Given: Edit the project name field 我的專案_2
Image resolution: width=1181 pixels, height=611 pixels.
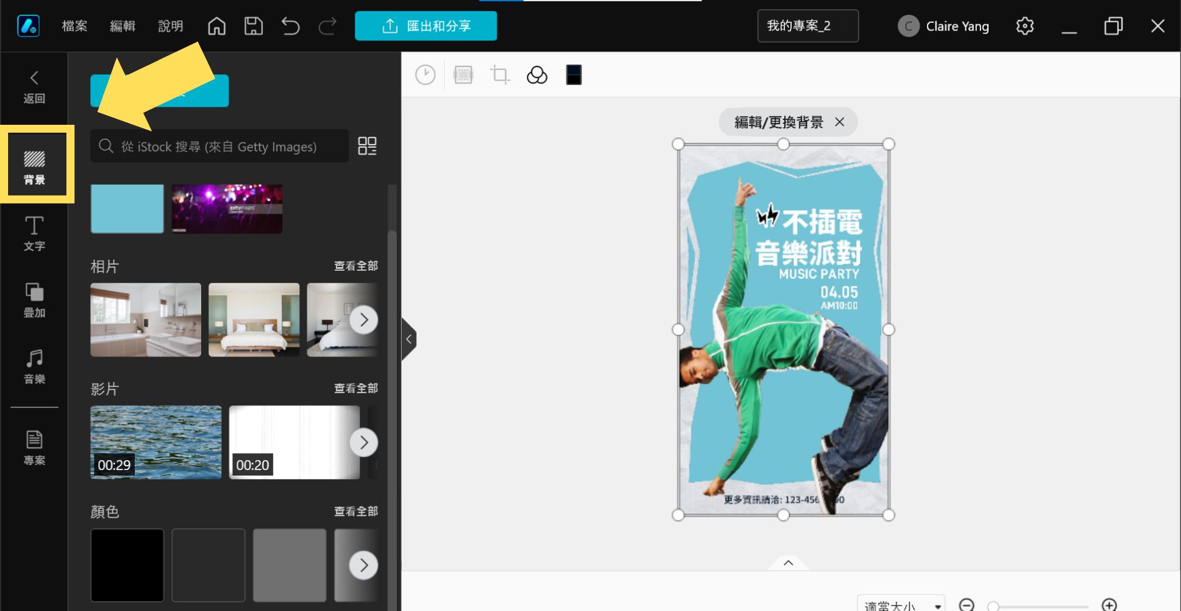Looking at the screenshot, I should [x=808, y=26].
